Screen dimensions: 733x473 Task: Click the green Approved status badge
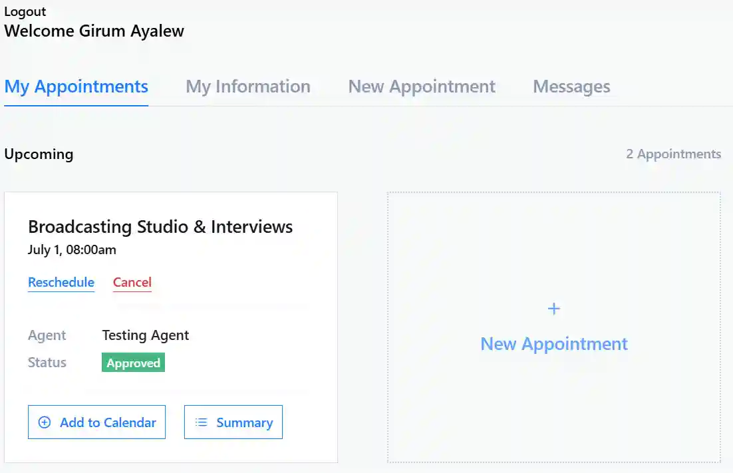(133, 363)
